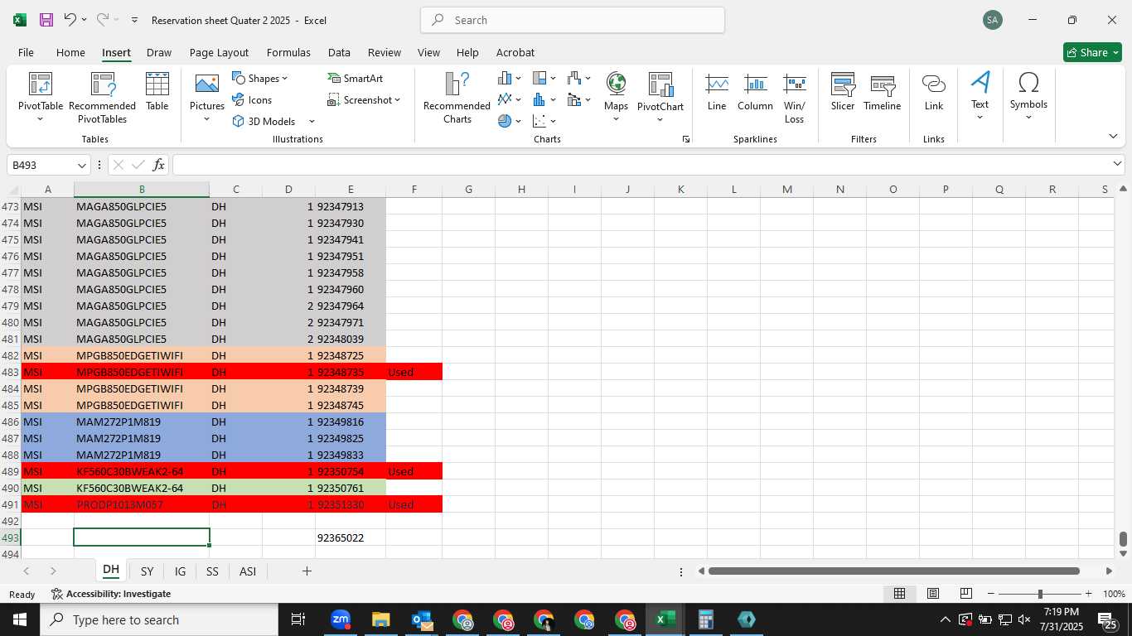Viewport: 1132px width, 636px height.
Task: Insert a PivotTable
Action: pos(41,98)
